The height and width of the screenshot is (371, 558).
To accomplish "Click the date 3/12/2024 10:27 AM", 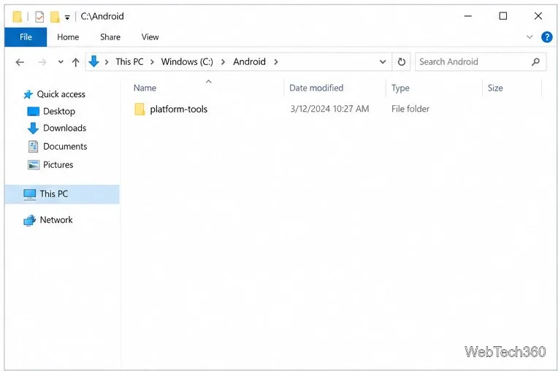I will point(329,109).
